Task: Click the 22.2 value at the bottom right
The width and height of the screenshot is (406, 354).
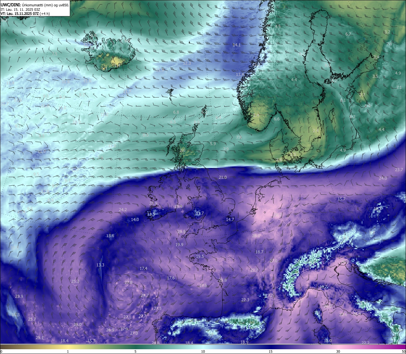Action: point(365,343)
